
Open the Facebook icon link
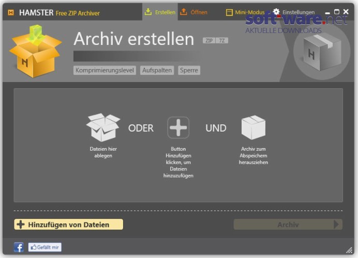[x=19, y=247]
